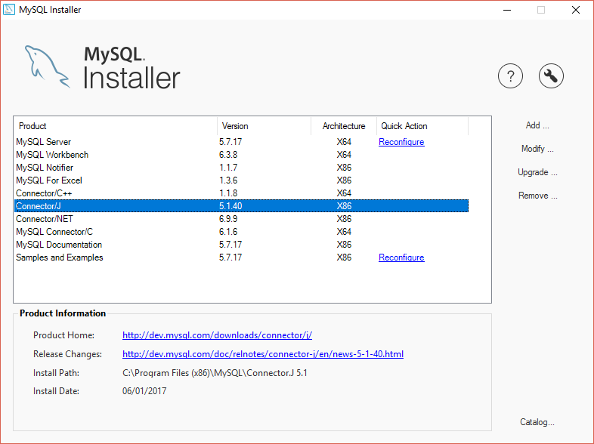Click the Quick Action column header
Image resolution: width=594 pixels, height=444 pixels.
tap(422, 126)
